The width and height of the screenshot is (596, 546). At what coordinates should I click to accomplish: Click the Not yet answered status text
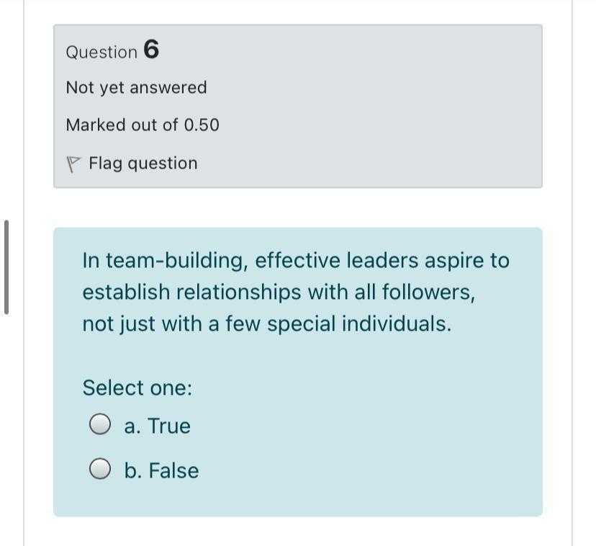[136, 87]
